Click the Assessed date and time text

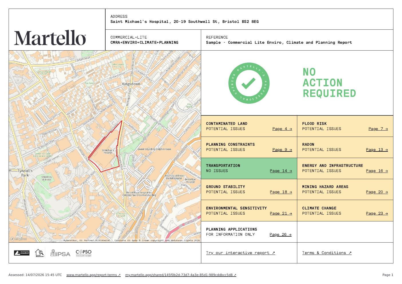click(x=35, y=275)
